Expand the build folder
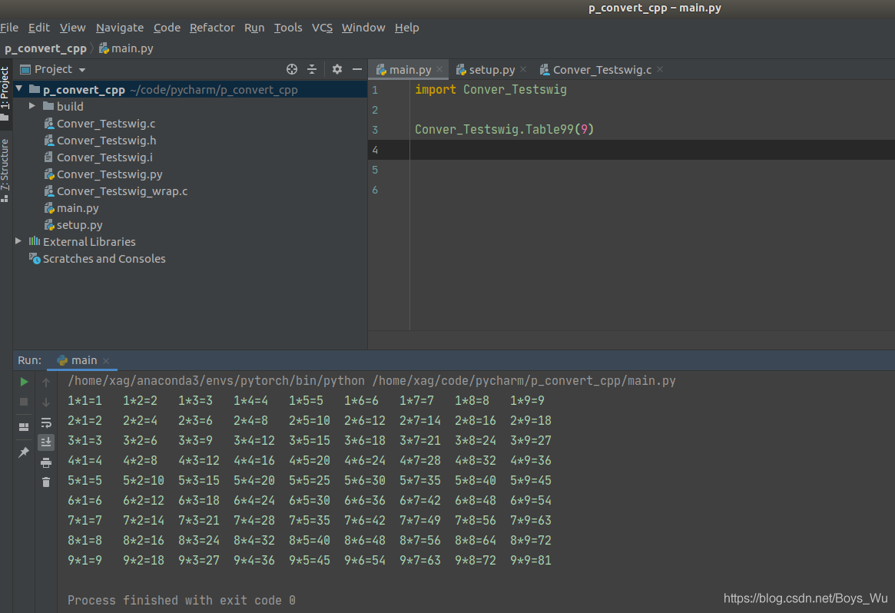The image size is (895, 613). pos(32,106)
